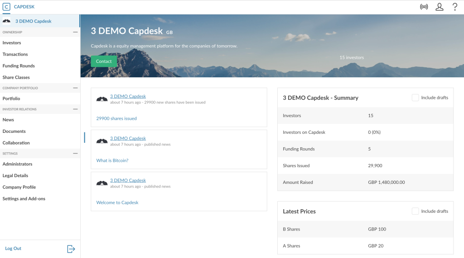Click the log out arrow icon
The height and width of the screenshot is (258, 464).
click(71, 249)
